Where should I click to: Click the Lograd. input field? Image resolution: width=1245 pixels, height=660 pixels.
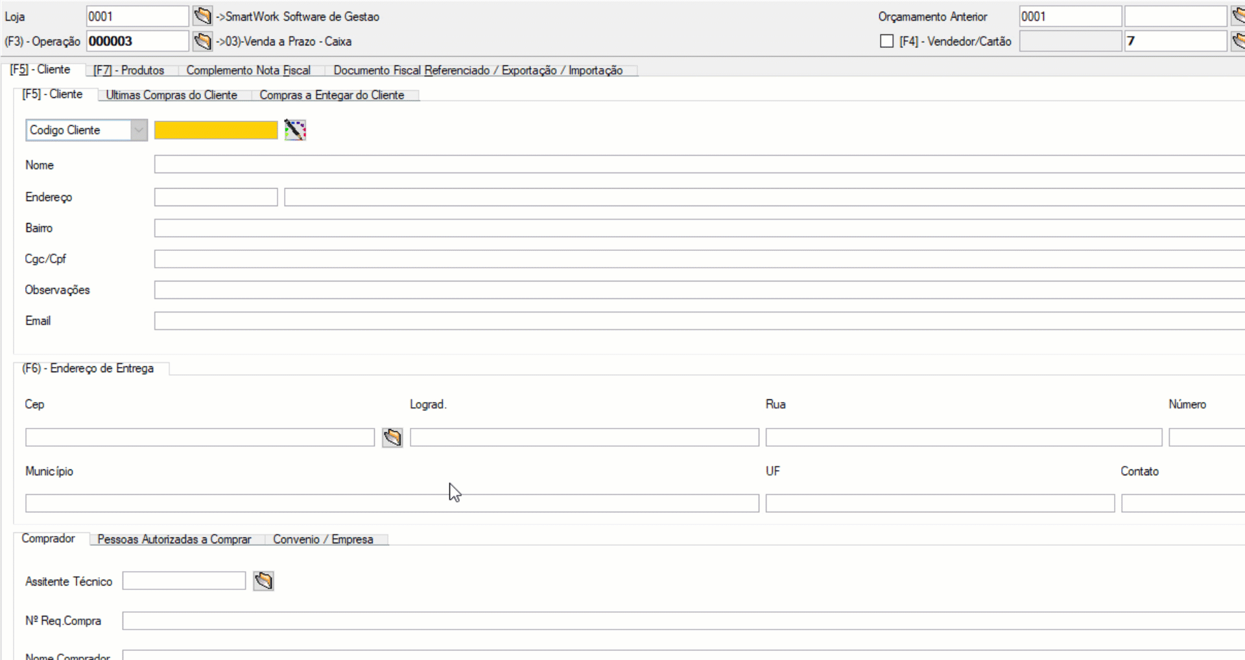[584, 438]
